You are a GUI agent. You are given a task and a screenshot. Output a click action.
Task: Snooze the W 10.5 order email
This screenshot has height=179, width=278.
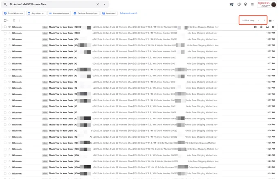(273, 27)
